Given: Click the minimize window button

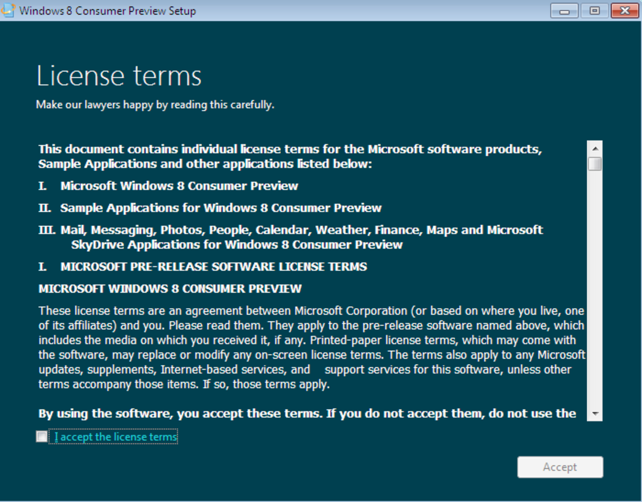Looking at the screenshot, I should click(564, 10).
